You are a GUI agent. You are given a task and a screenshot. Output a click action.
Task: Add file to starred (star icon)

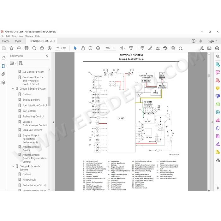click(x=11, y=48)
